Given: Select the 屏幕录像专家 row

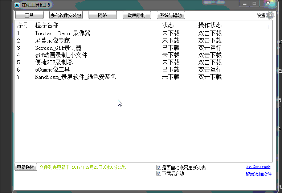Looking at the screenshot, I should [143, 41].
